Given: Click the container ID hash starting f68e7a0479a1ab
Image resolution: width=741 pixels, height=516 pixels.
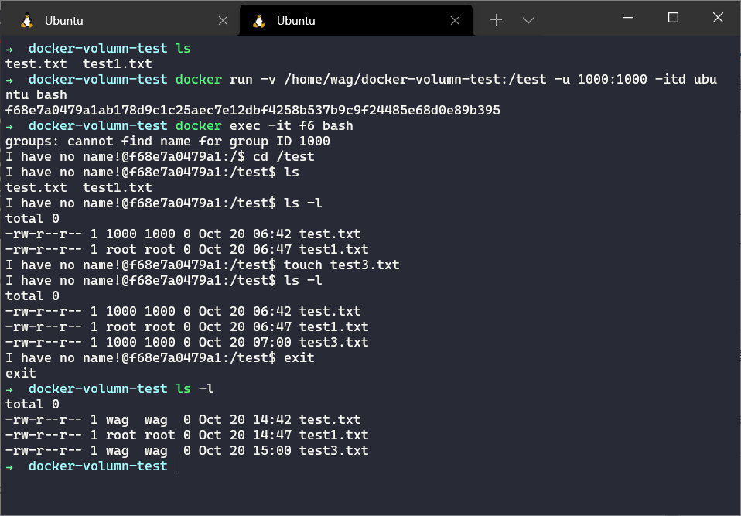Looking at the screenshot, I should click(252, 110).
